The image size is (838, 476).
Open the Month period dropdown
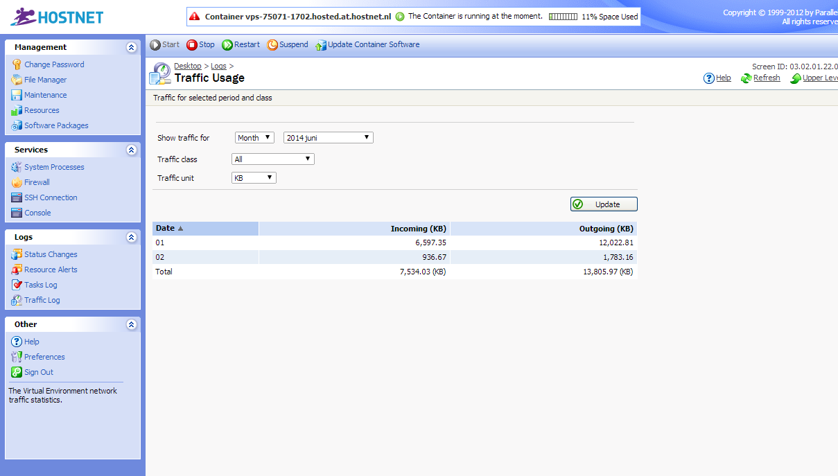pos(254,138)
